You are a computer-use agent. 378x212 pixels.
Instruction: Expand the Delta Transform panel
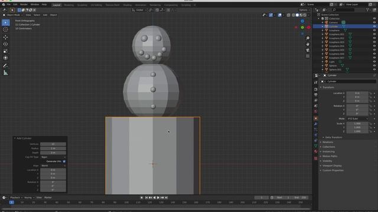(333, 137)
